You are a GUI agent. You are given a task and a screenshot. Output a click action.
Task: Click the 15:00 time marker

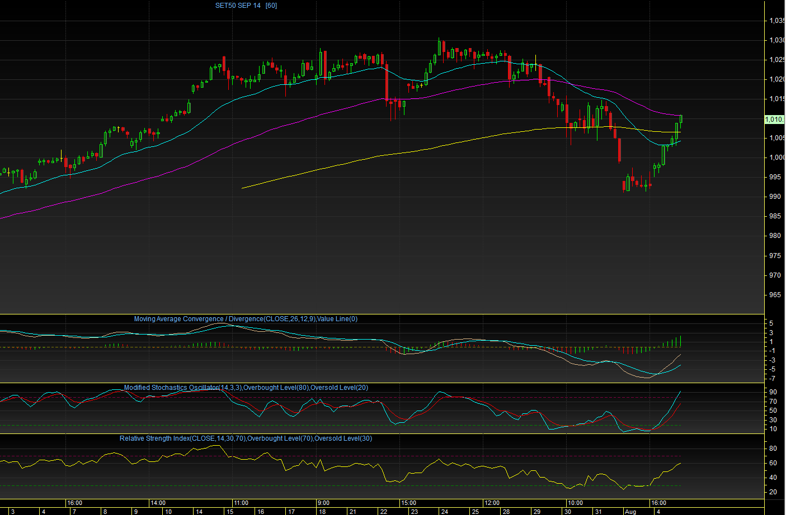pyautogui.click(x=408, y=503)
